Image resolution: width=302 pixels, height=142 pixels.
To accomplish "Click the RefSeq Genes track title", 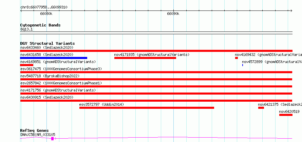I will [34, 131].
